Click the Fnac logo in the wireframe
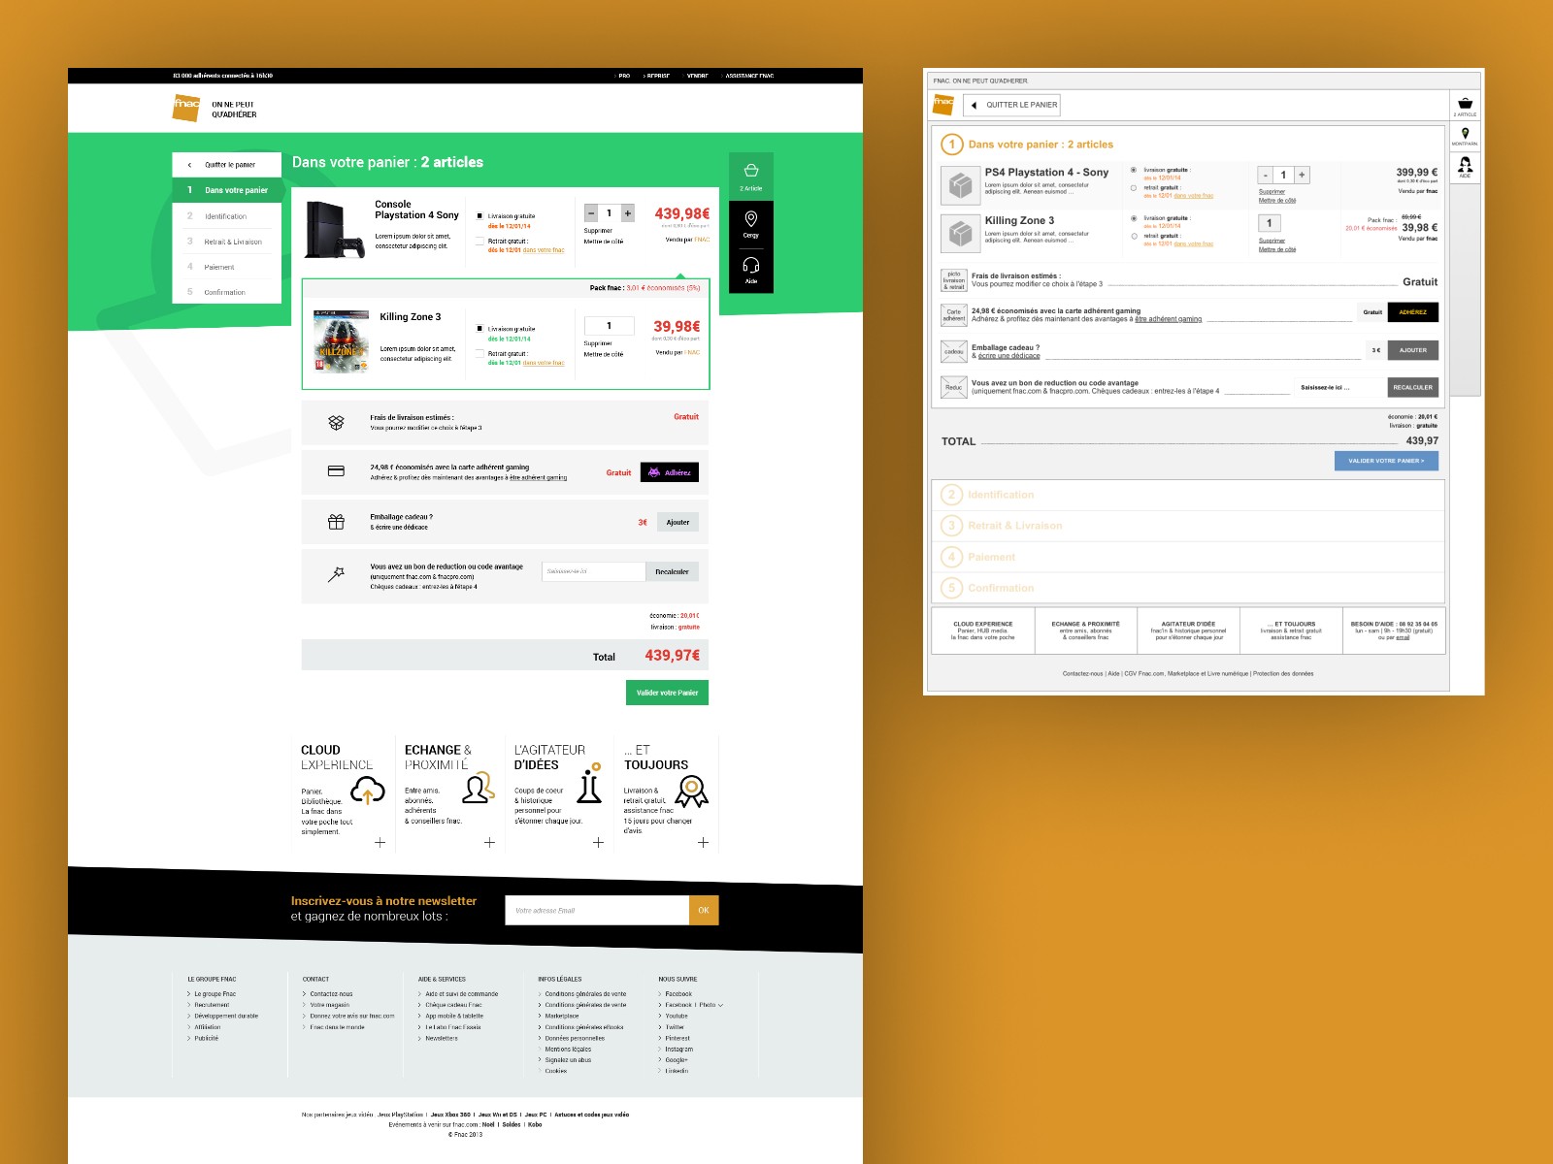The height and width of the screenshot is (1164, 1553). coord(943,104)
